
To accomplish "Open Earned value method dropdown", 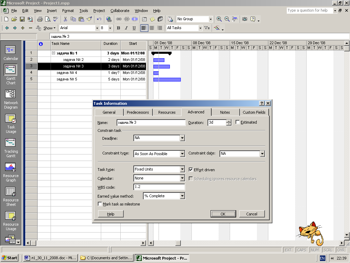I will (183, 196).
